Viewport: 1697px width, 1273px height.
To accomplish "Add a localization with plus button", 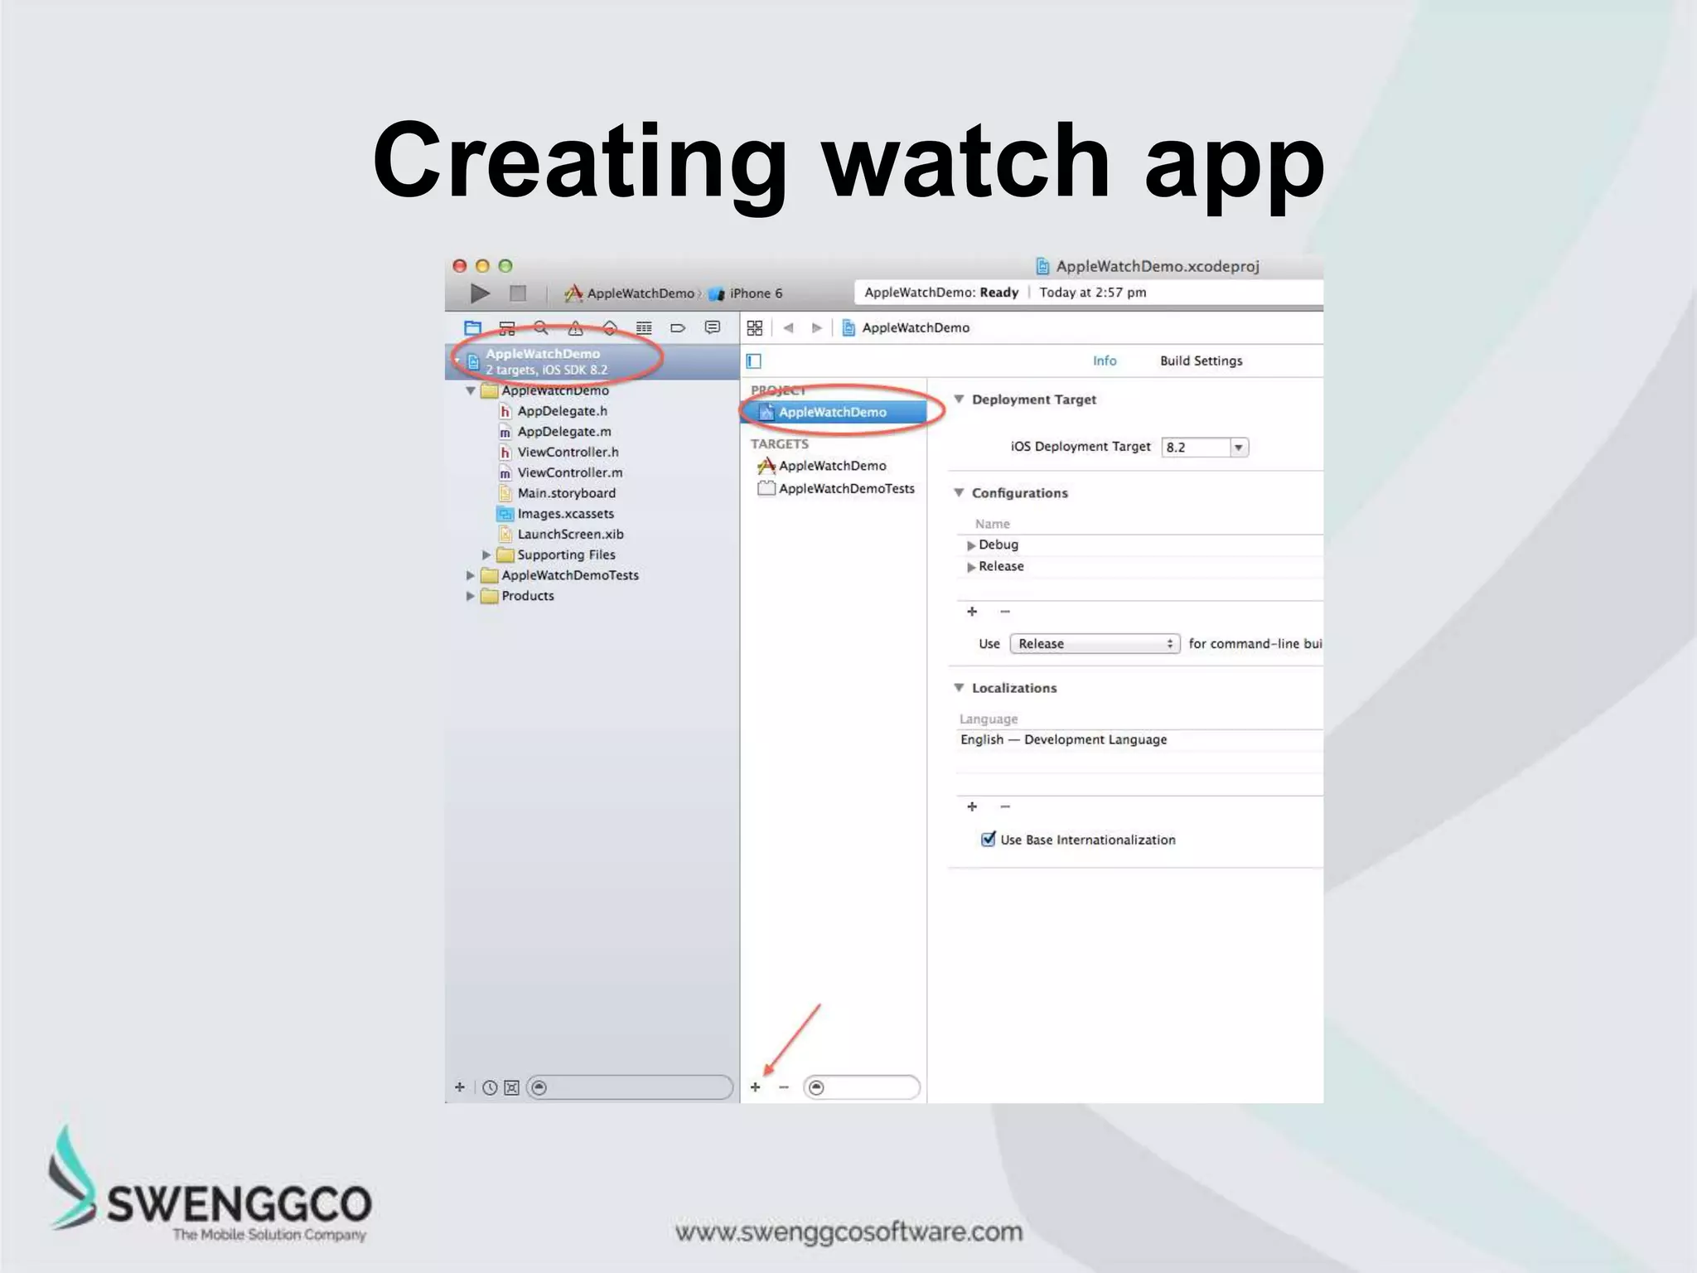I will point(972,806).
